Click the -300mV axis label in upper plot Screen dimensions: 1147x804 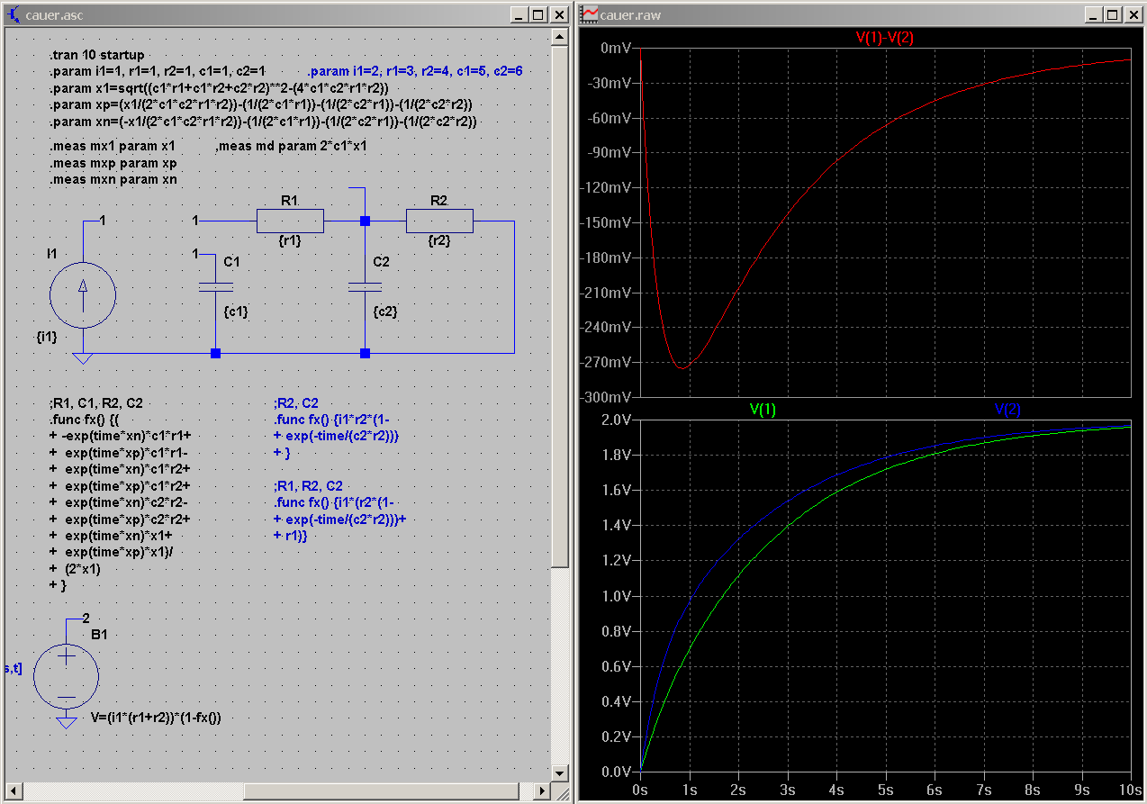pyautogui.click(x=608, y=397)
